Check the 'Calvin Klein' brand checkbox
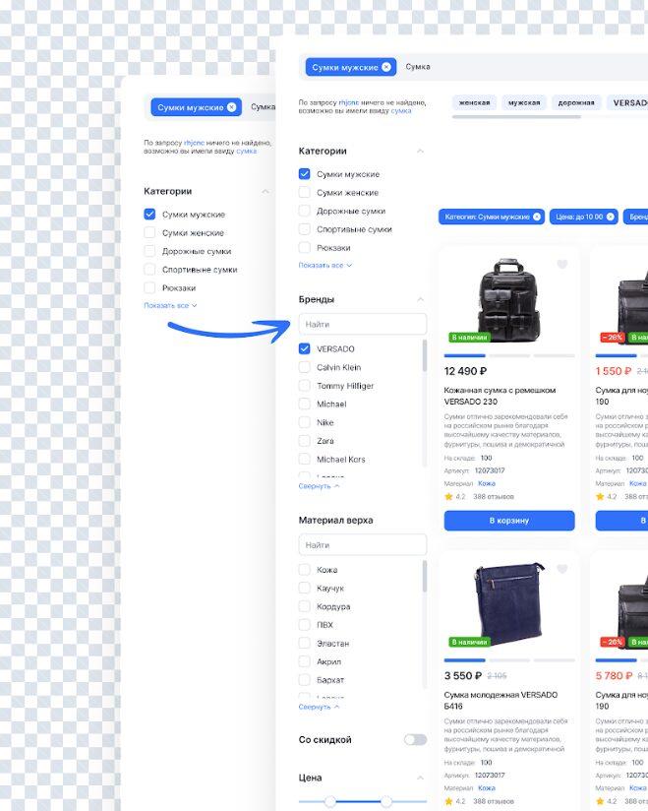The image size is (648, 811). click(x=305, y=367)
